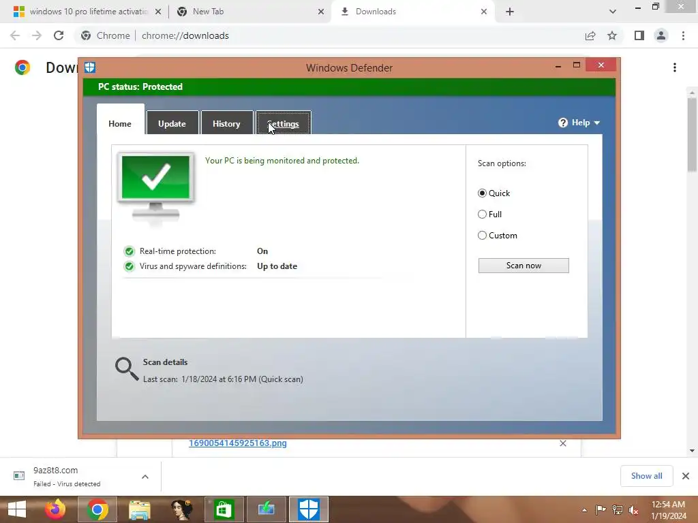Screen dimensions: 698x523
Task: Switch to the windows 10 pro lifetime activation tab
Action: click(x=88, y=12)
